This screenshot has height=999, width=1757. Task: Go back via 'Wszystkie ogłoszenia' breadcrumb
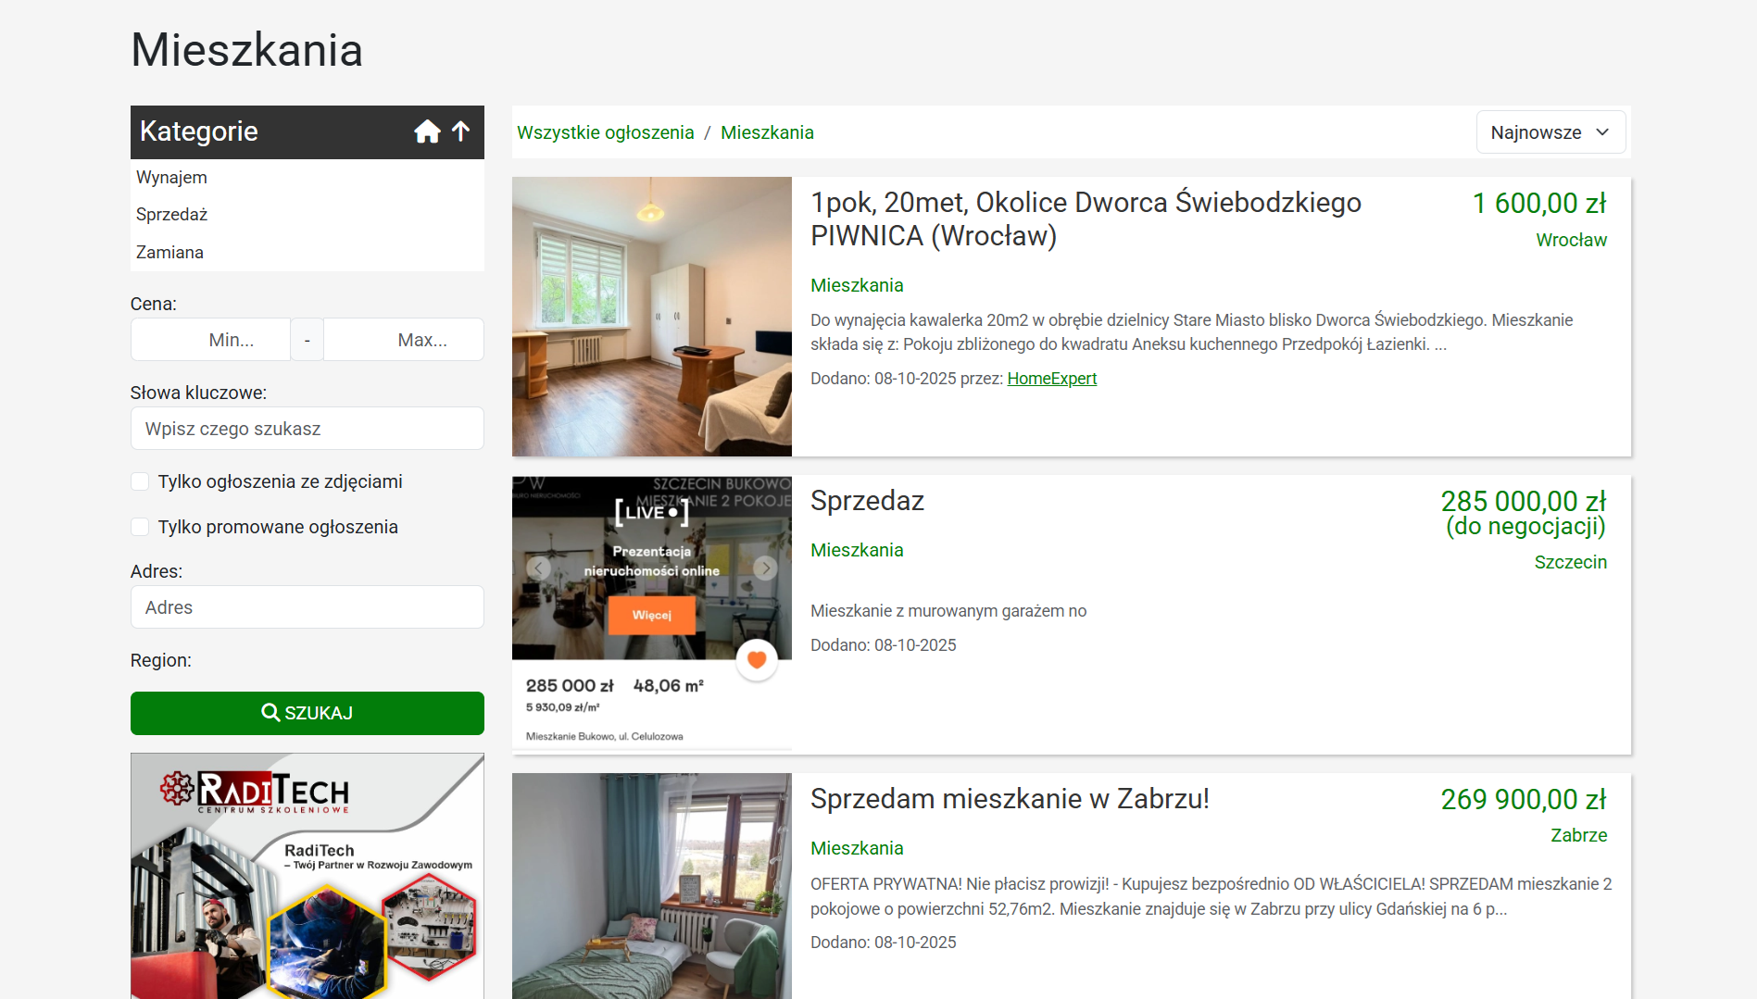click(x=606, y=131)
